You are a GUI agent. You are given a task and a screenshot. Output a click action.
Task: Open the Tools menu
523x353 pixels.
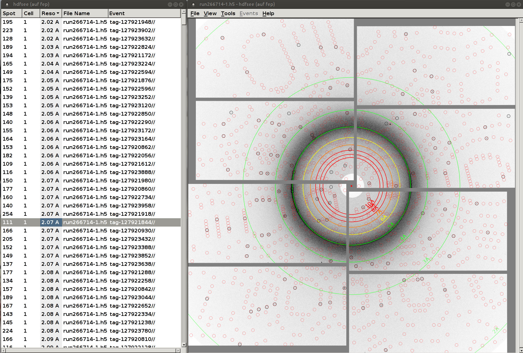(x=228, y=13)
